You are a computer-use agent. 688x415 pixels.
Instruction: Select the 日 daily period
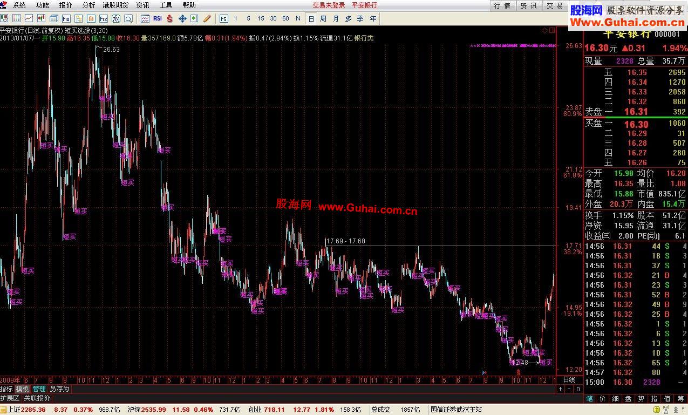pyautogui.click(x=311, y=18)
